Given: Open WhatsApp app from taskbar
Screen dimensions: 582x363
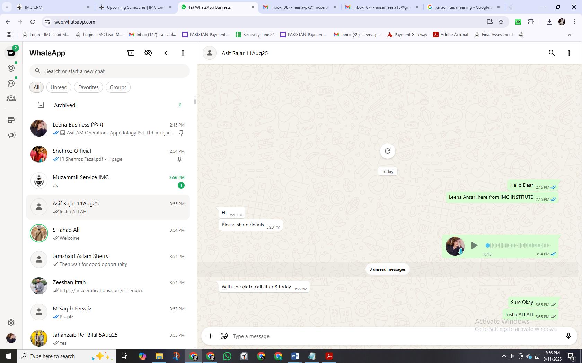Looking at the screenshot, I should tap(227, 356).
